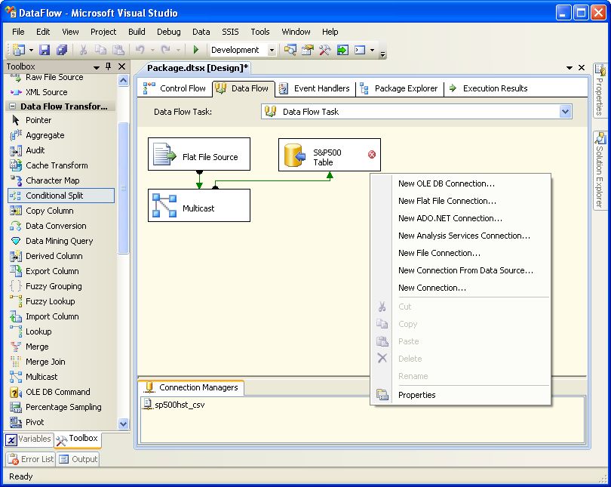This screenshot has width=611, height=487.
Task: Pick the Aggregate transformation from the Toolbox
Action: (x=45, y=135)
